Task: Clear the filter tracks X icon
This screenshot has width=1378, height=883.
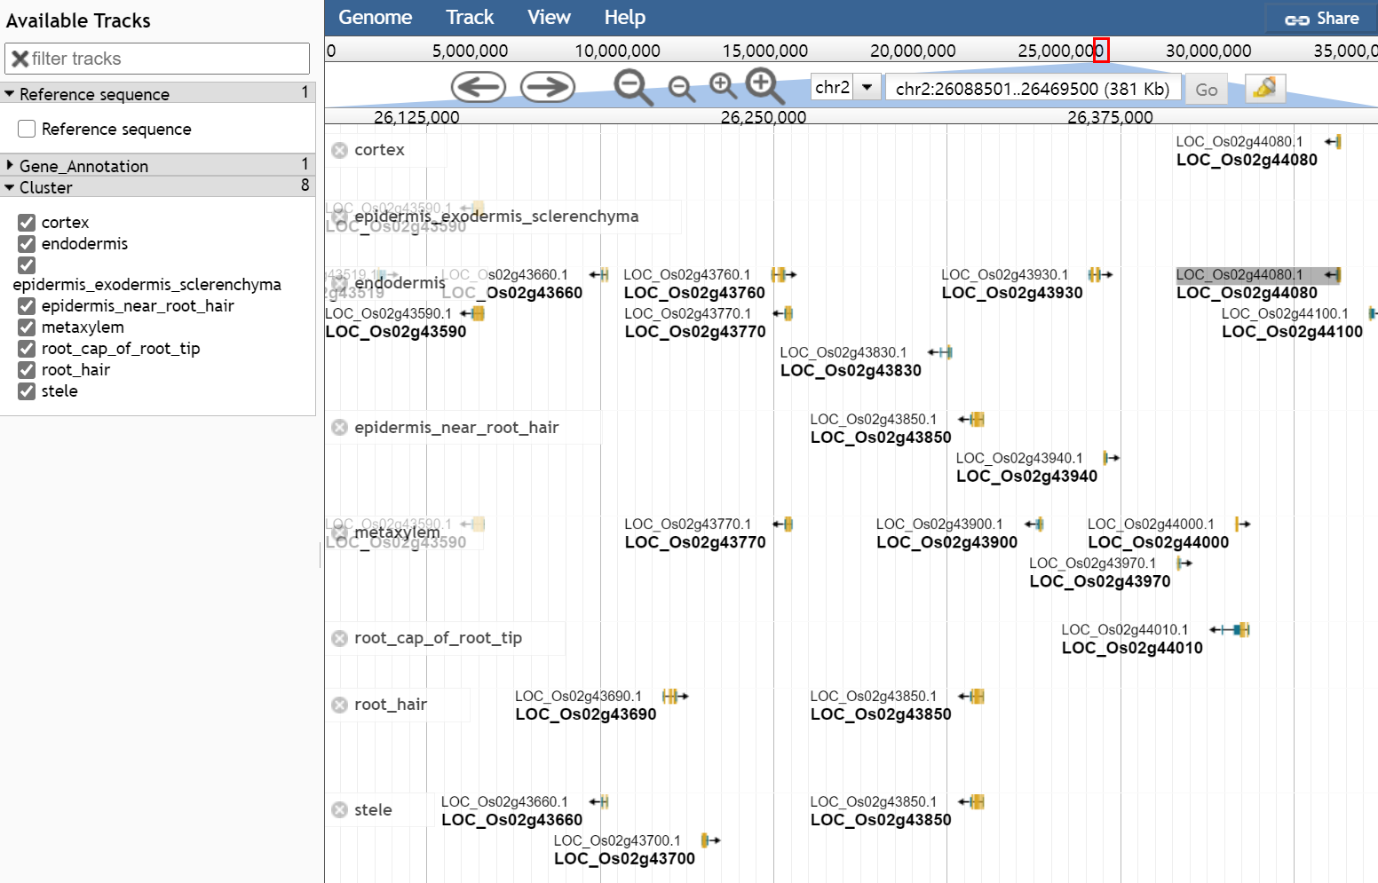Action: pos(20,59)
